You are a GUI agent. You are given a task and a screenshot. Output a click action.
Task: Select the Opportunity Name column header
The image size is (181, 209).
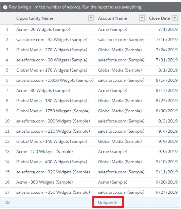coord(55,18)
